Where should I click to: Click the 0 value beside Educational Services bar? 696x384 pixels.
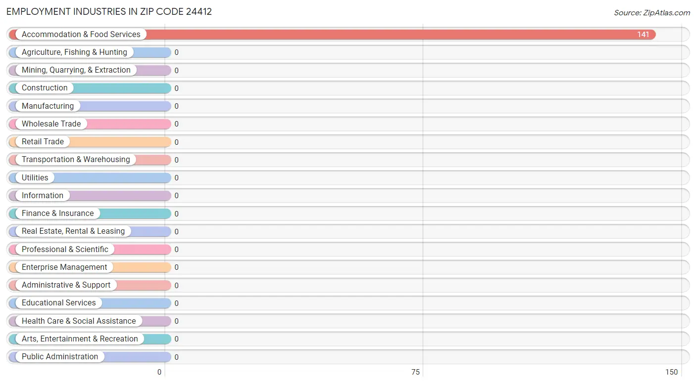click(x=176, y=303)
